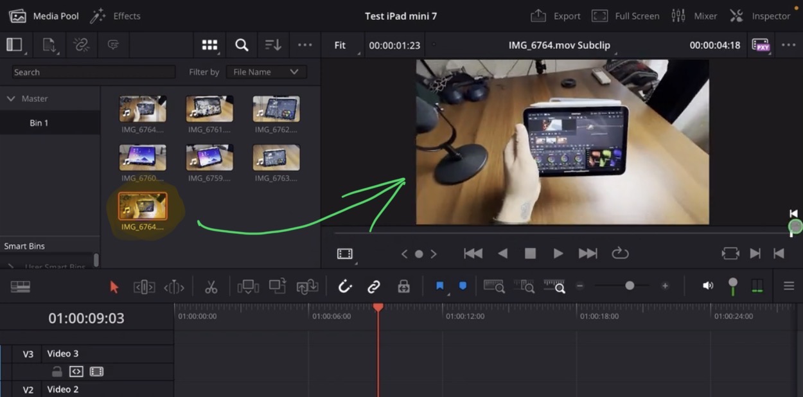Enter Full Screen viewer mode
This screenshot has height=397, width=803.
click(625, 15)
